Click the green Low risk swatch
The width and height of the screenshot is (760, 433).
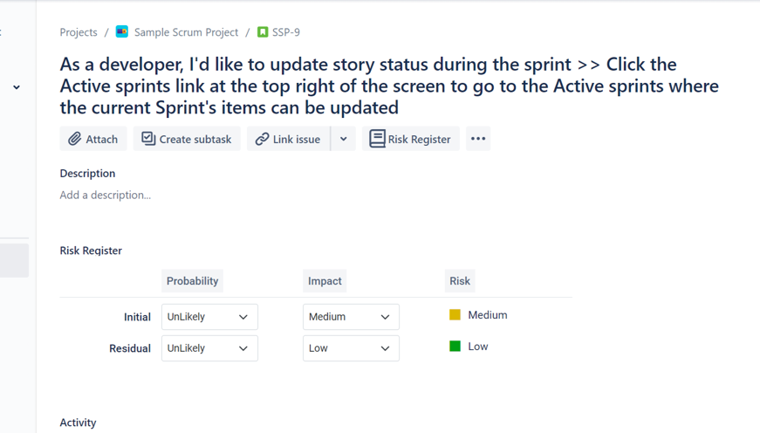click(455, 347)
